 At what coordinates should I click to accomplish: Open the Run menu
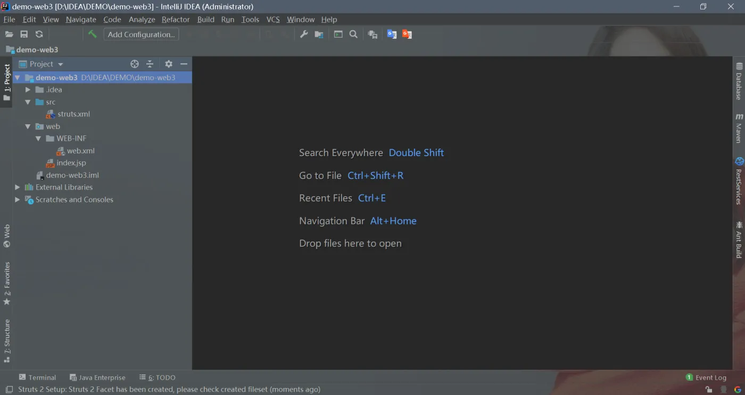tap(228, 20)
